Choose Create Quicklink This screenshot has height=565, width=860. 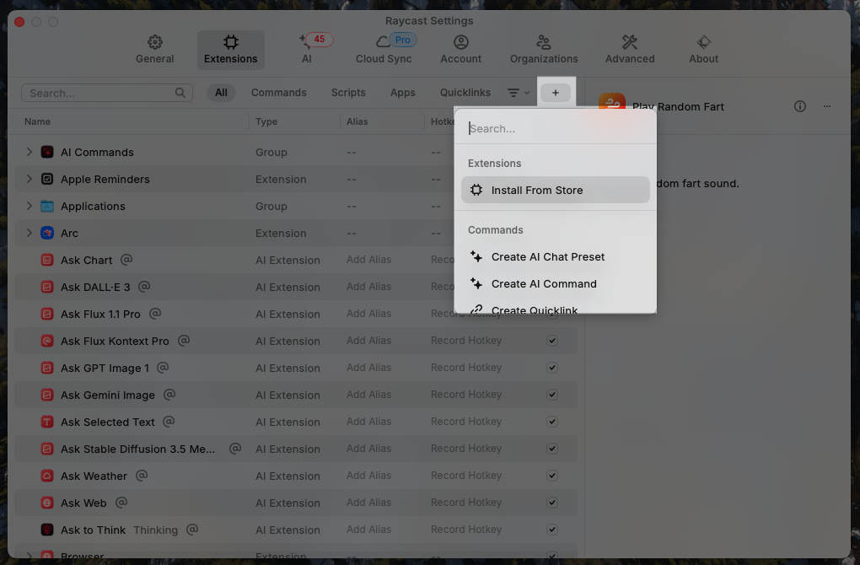[x=555, y=309]
